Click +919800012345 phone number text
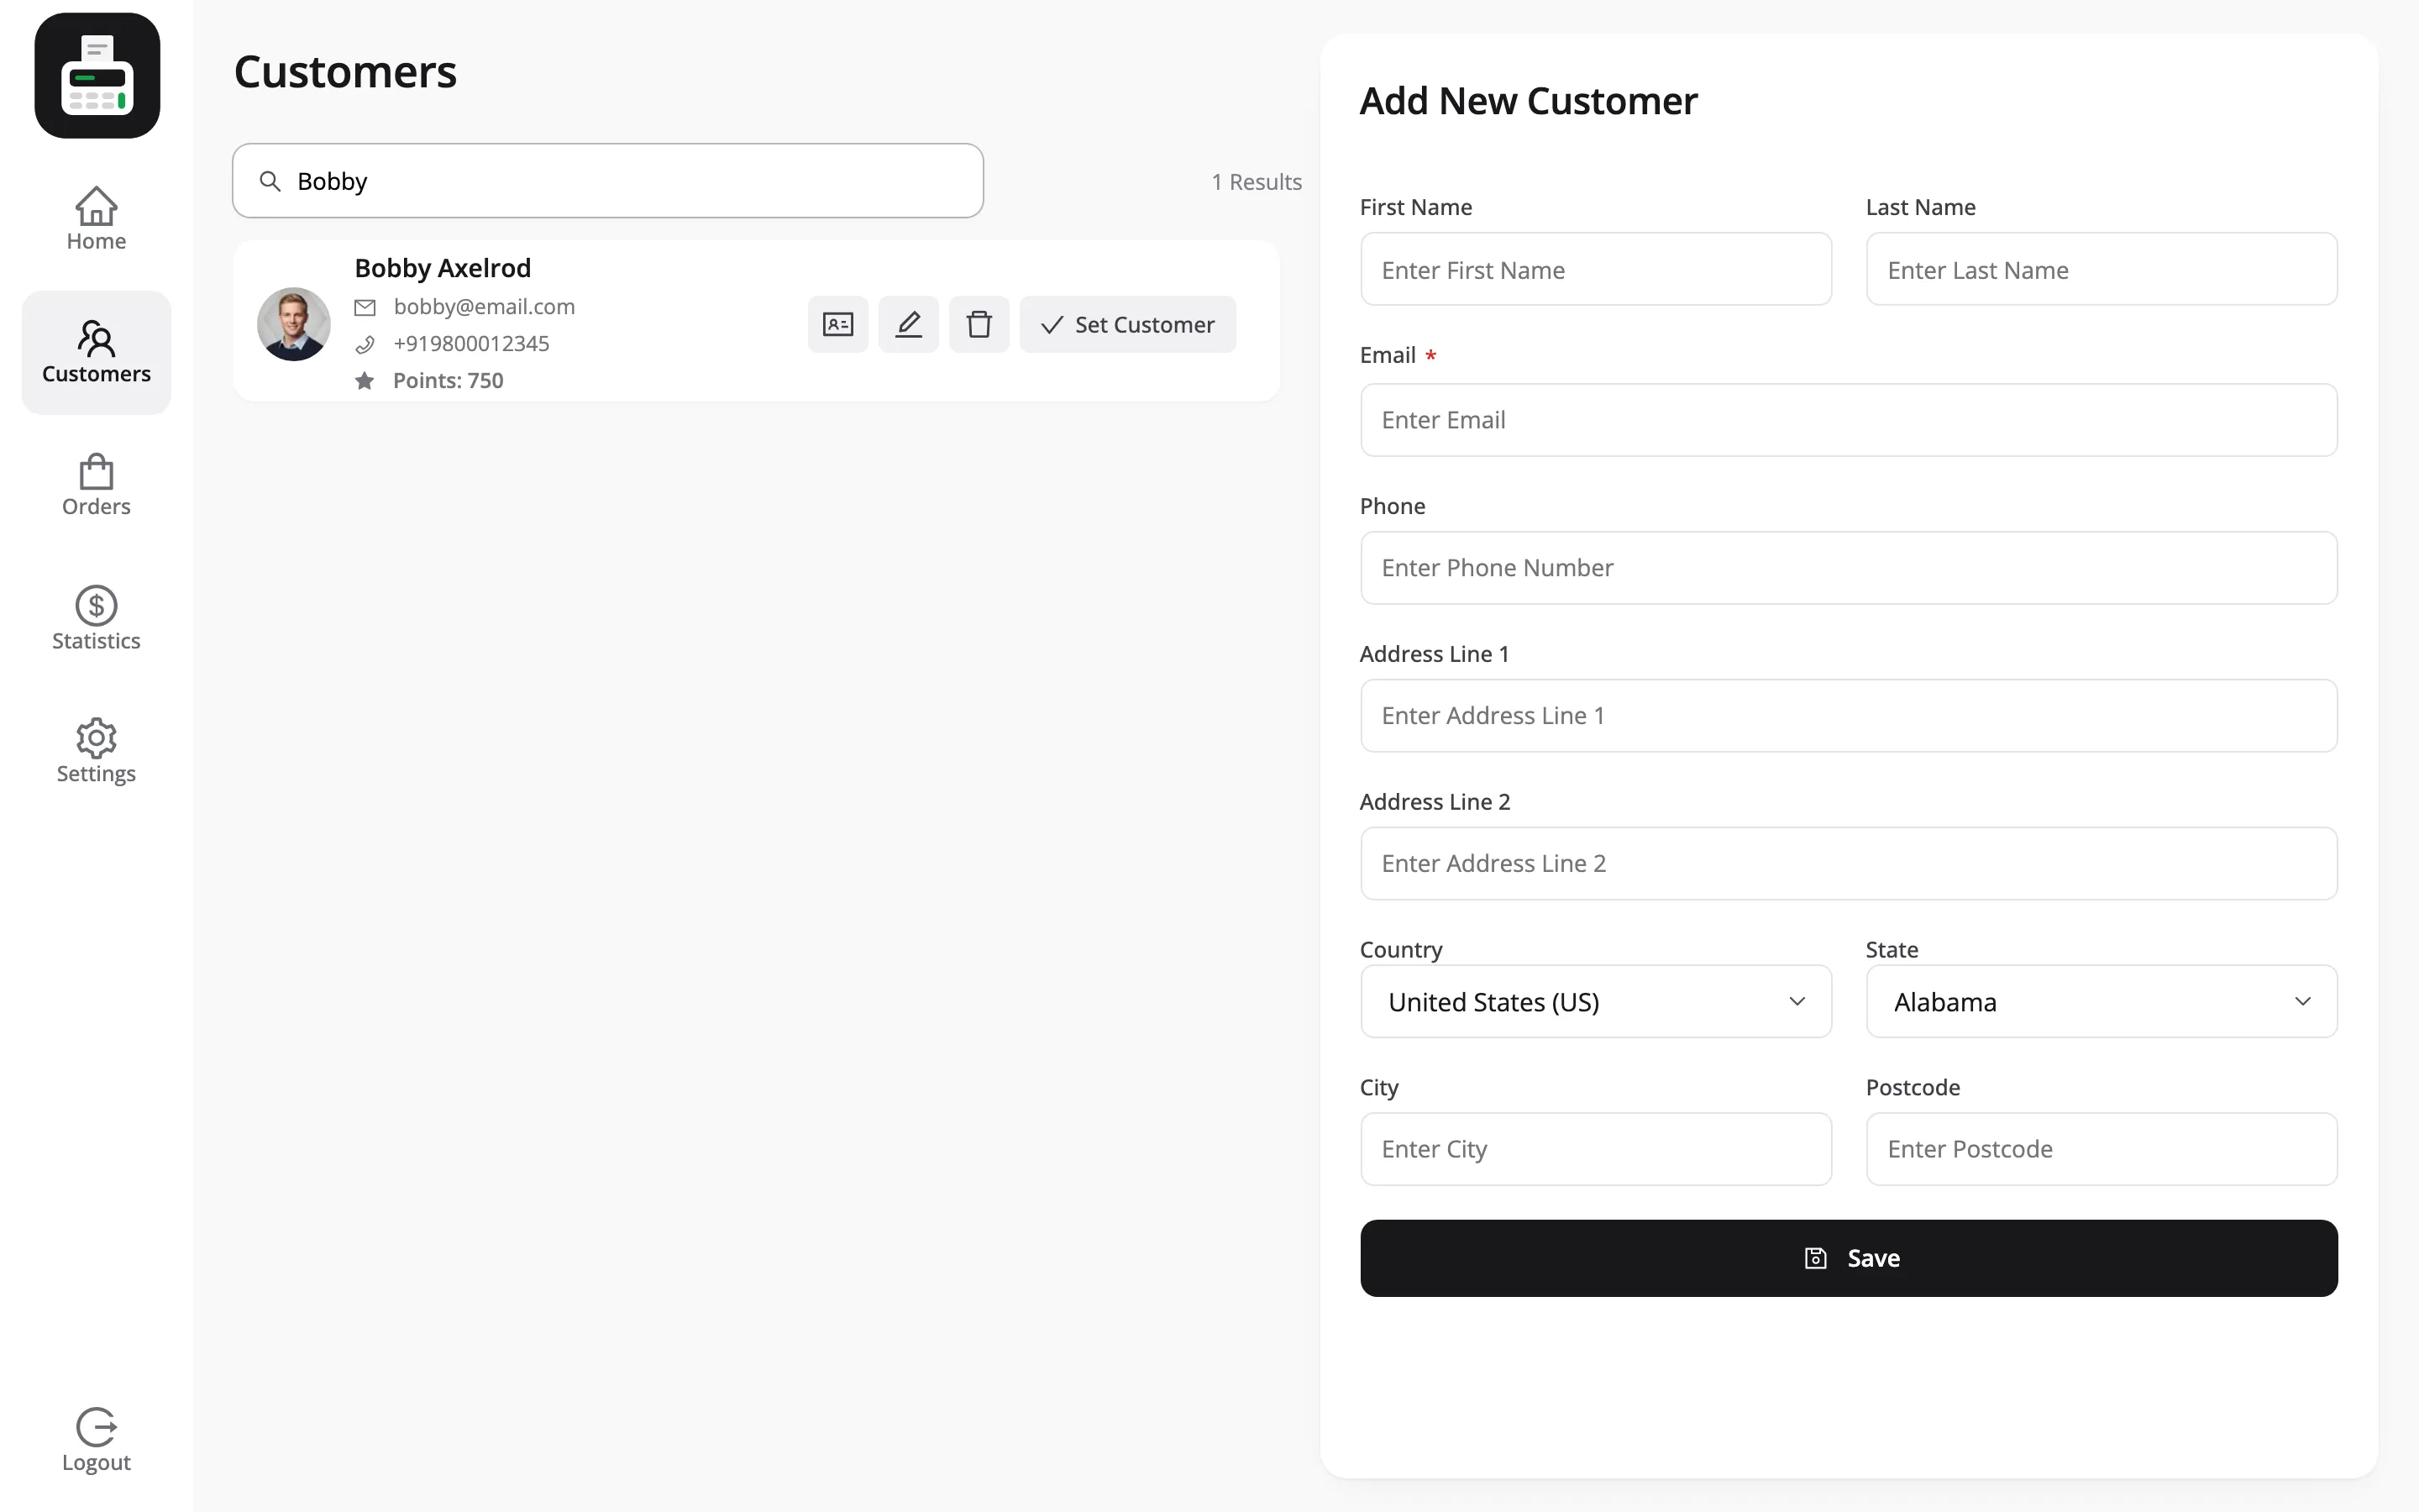The height and width of the screenshot is (1512, 2419). pyautogui.click(x=471, y=344)
